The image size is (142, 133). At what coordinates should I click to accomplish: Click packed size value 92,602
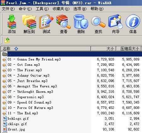[133, 129]
